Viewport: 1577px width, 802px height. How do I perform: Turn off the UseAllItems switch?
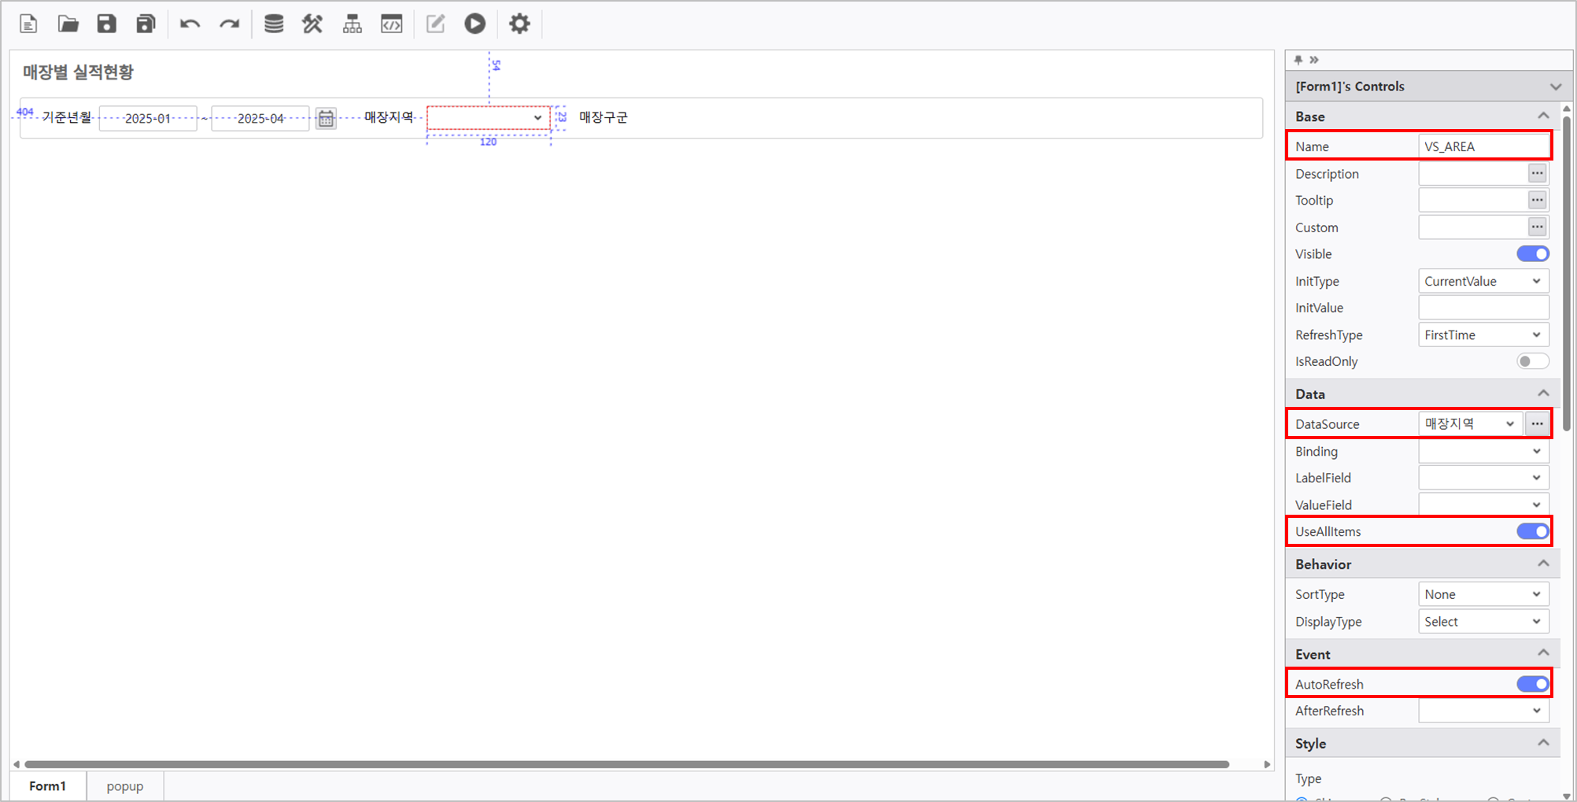pyautogui.click(x=1532, y=531)
